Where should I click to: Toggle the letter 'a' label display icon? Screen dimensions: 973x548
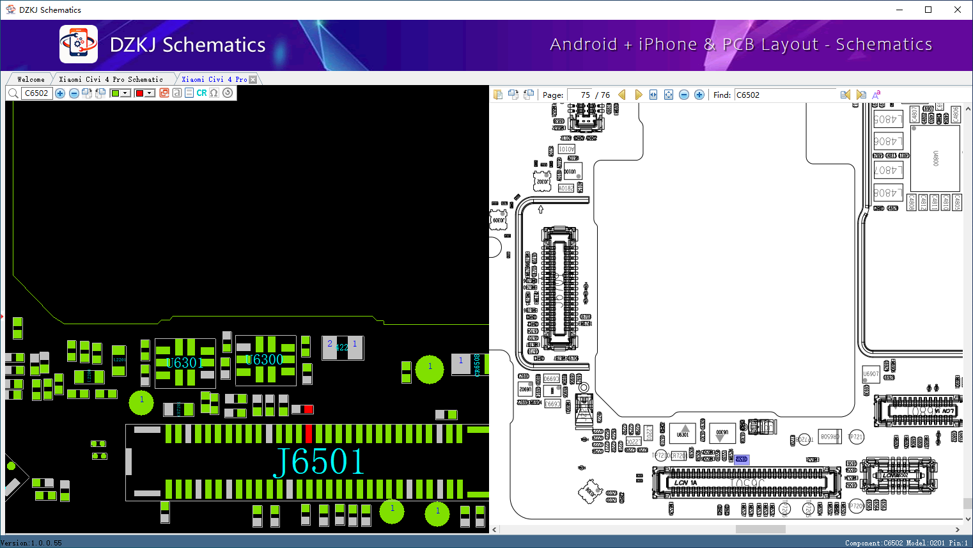(x=177, y=93)
